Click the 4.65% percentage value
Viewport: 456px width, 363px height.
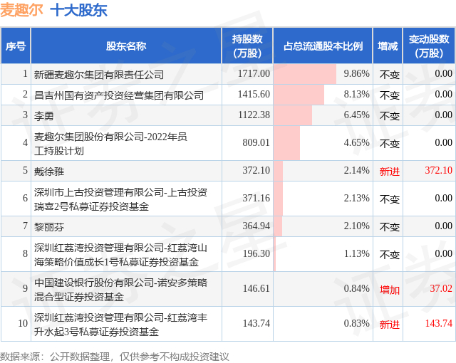[356, 142]
